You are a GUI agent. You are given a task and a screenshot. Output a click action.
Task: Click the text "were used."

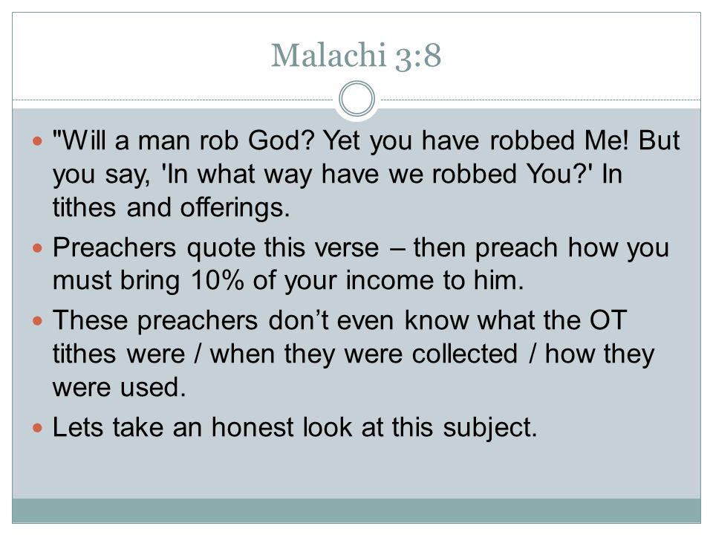(x=120, y=388)
